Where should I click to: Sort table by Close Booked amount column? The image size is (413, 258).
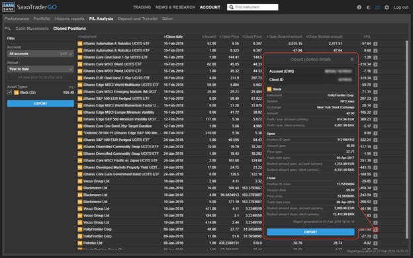(324, 36)
